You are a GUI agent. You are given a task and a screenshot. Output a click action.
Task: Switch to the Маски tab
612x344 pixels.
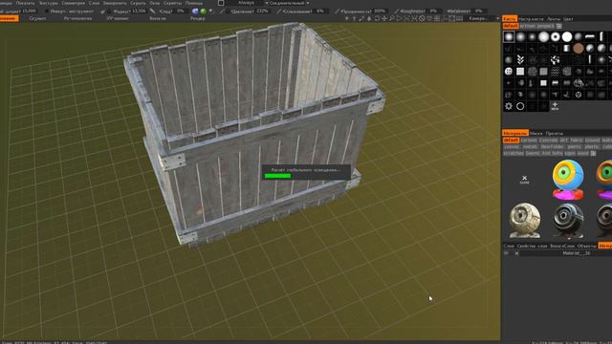(x=536, y=134)
